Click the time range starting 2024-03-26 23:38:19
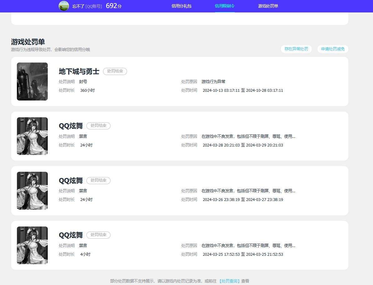The width and height of the screenshot is (373, 285). [243, 200]
